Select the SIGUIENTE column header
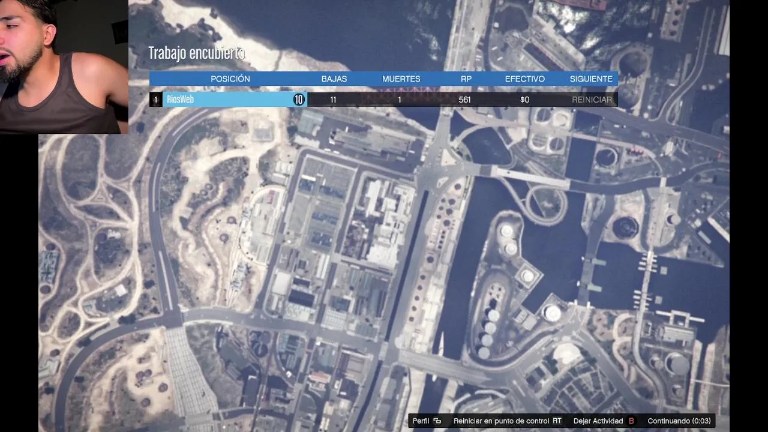The image size is (768, 432). (x=591, y=79)
